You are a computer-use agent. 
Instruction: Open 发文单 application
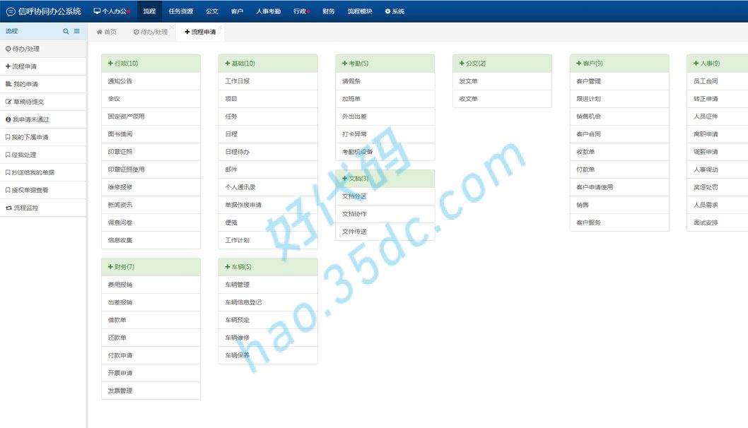click(503, 81)
